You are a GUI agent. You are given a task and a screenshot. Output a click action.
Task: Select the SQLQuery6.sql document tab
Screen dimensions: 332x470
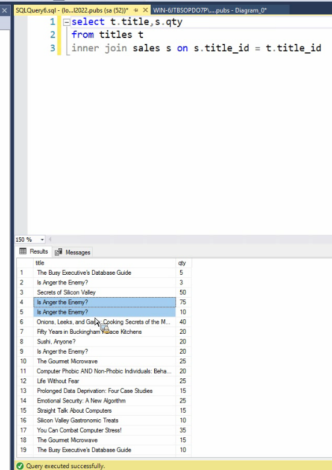point(72,10)
